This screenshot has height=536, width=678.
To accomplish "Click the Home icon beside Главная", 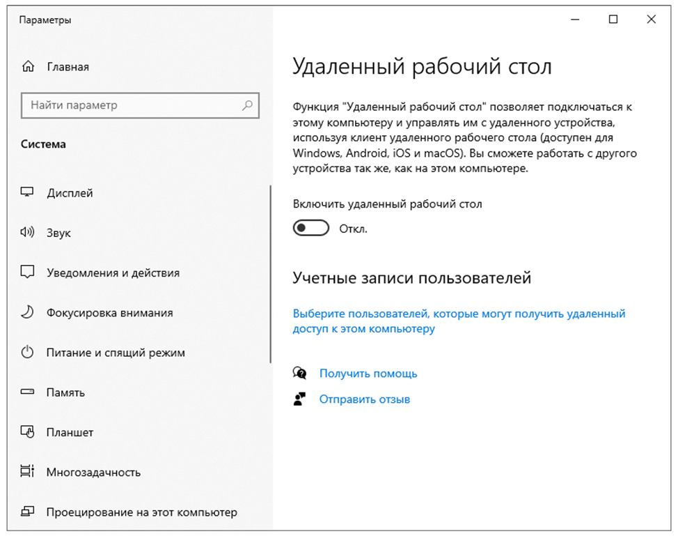I will point(28,67).
